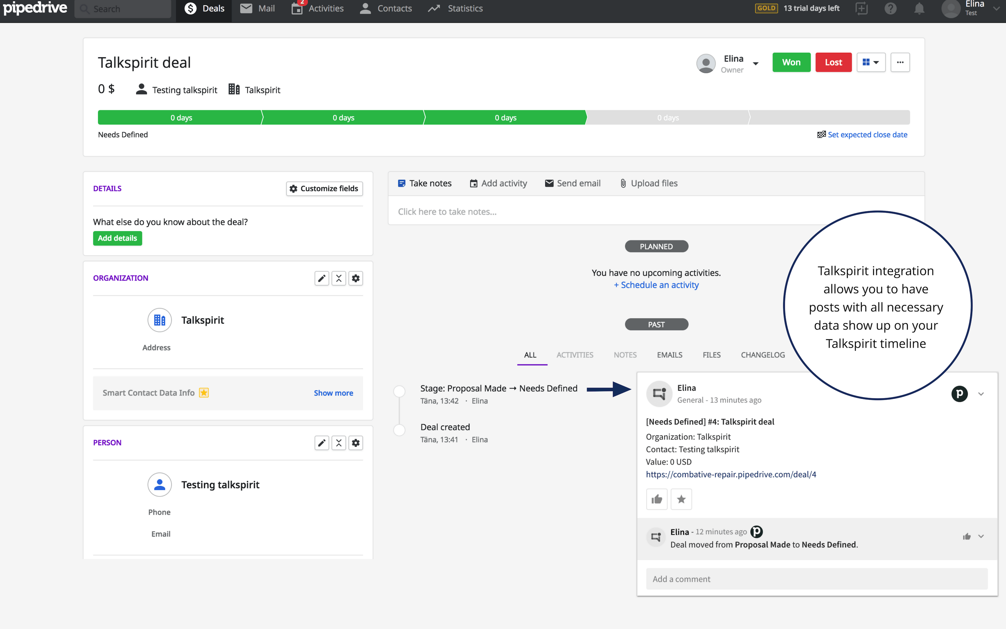Screen dimensions: 1006x629
Task: Switch to the Take notes tab
Action: click(424, 183)
